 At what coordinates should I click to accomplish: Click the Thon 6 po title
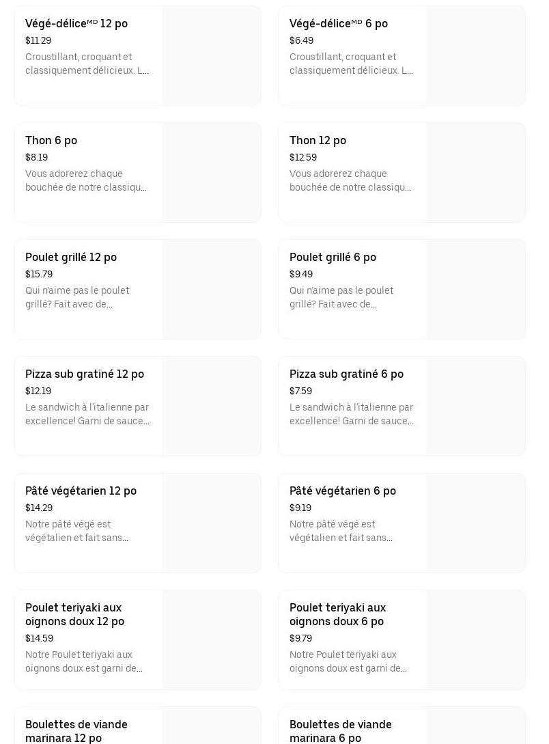pos(51,141)
